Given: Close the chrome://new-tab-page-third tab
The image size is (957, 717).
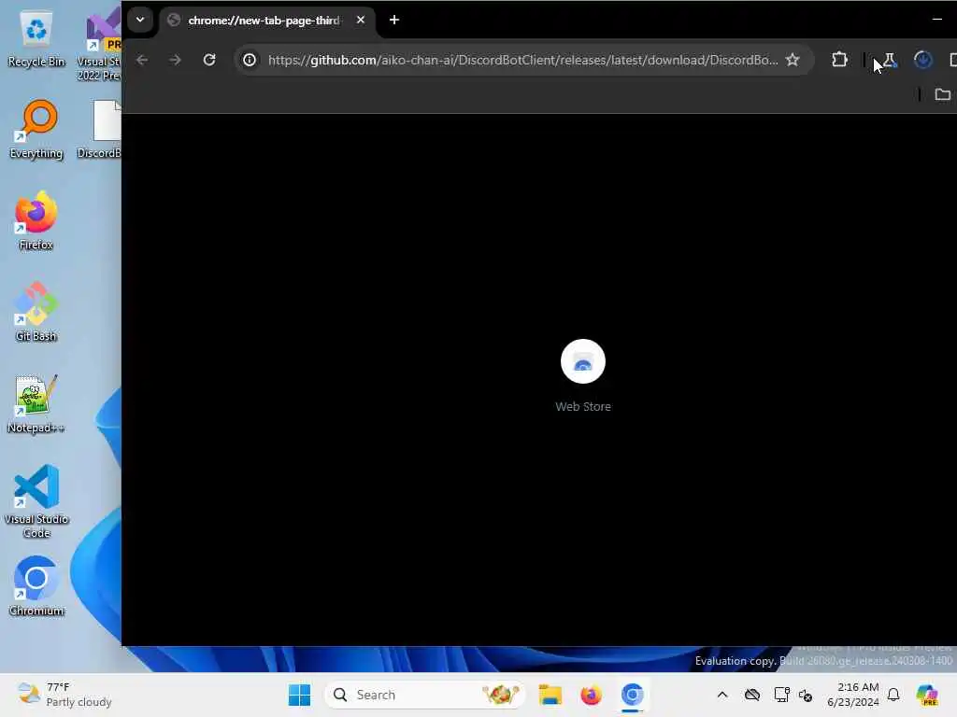Looking at the screenshot, I should pos(361,21).
